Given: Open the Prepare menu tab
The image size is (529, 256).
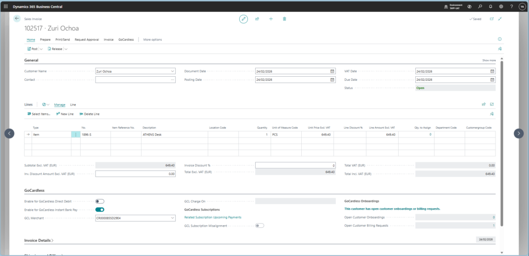Looking at the screenshot, I should [45, 40].
